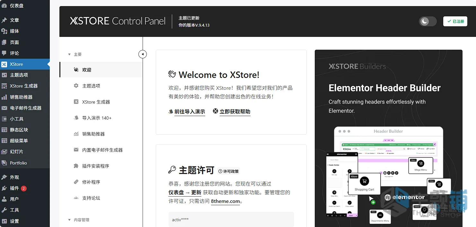Image resolution: width=476 pixels, height=227 pixels.
Task: Select 欢迎 in the control panel menu
Action: [101, 70]
